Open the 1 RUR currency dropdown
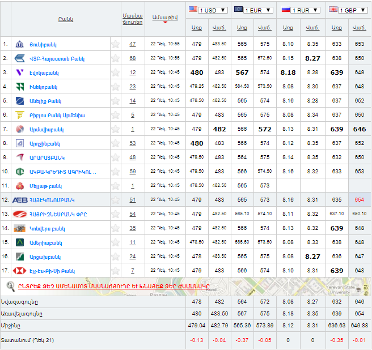The width and height of the screenshot is (372, 350). coord(306,10)
